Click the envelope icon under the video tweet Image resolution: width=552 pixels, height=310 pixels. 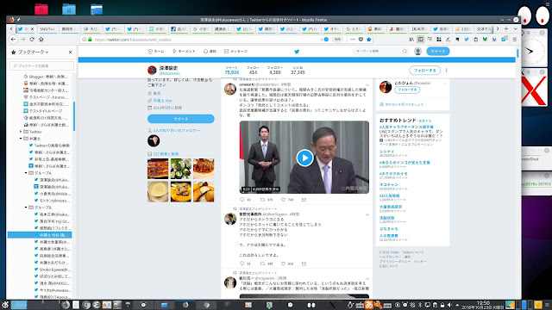304,199
